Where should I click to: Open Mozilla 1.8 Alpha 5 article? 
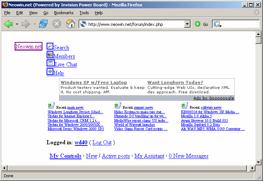coord(196,116)
